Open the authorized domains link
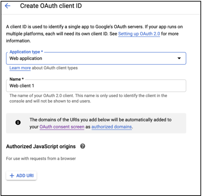Screen dimensions: 202x196 [111, 127]
